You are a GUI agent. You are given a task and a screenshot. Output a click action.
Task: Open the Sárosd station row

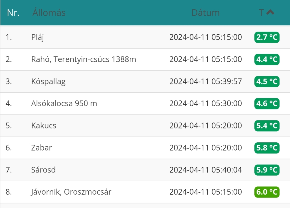(x=43, y=170)
